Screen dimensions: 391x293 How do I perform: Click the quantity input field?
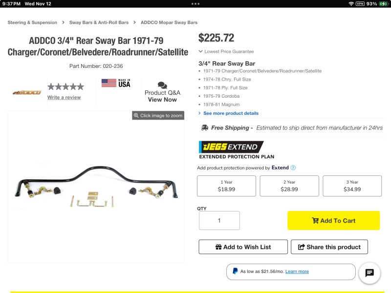219,221
